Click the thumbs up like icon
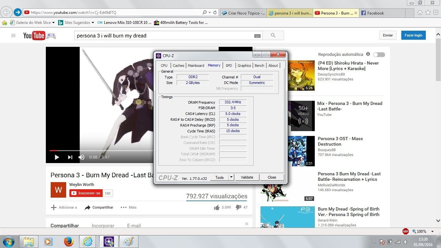 pyautogui.click(x=217, y=207)
